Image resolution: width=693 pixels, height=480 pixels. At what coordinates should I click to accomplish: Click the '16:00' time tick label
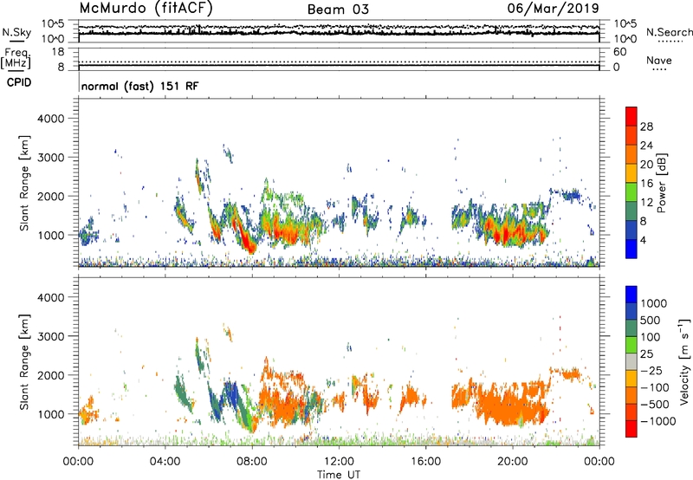click(x=425, y=462)
